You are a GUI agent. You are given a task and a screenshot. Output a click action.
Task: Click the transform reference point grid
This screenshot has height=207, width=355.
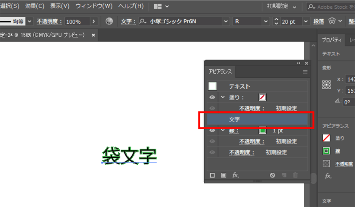[x=326, y=84]
